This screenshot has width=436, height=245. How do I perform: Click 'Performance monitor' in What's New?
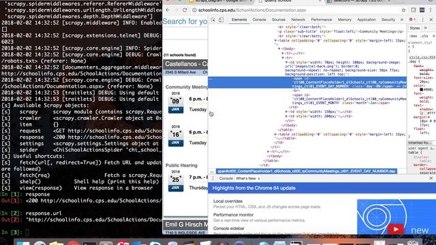coord(233,215)
